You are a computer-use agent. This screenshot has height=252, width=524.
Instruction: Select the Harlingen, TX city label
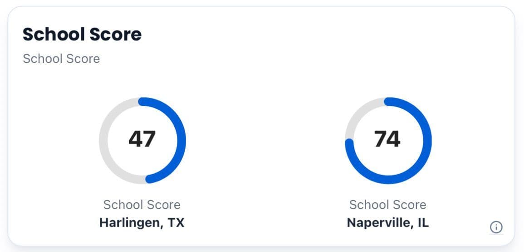coord(142,223)
